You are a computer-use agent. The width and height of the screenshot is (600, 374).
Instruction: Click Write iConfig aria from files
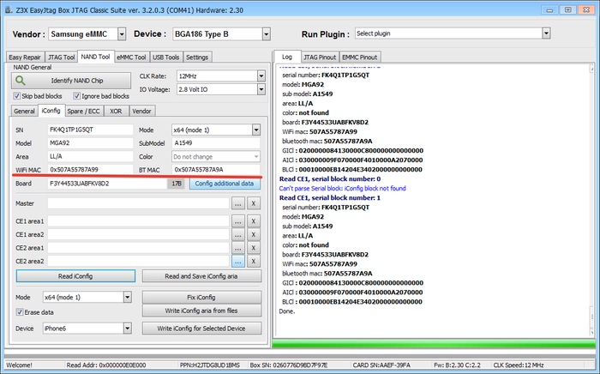pyautogui.click(x=201, y=311)
